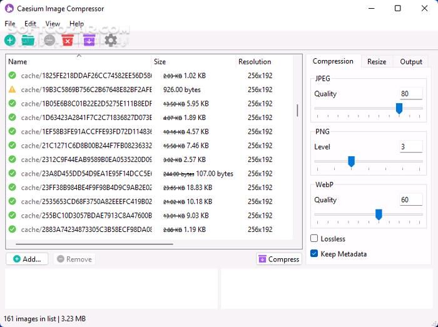The image size is (438, 327).
Task: Click 256x192 resolution in cache/2883A742 row
Action: [x=260, y=229]
